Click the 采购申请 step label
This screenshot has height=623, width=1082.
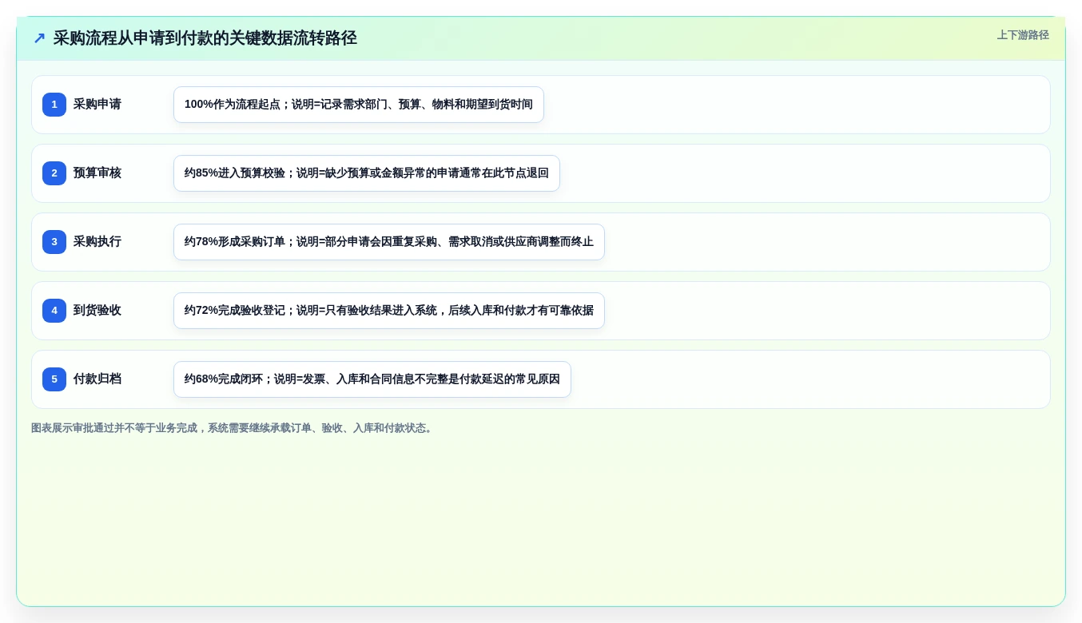pyautogui.click(x=97, y=105)
